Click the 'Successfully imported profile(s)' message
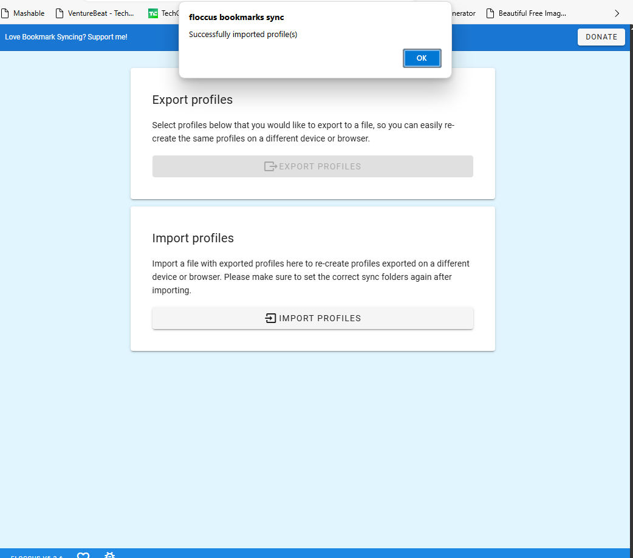This screenshot has height=558, width=633. (243, 34)
